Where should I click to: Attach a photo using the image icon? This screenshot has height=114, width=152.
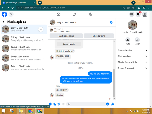pyautogui.click(x=55, y=104)
